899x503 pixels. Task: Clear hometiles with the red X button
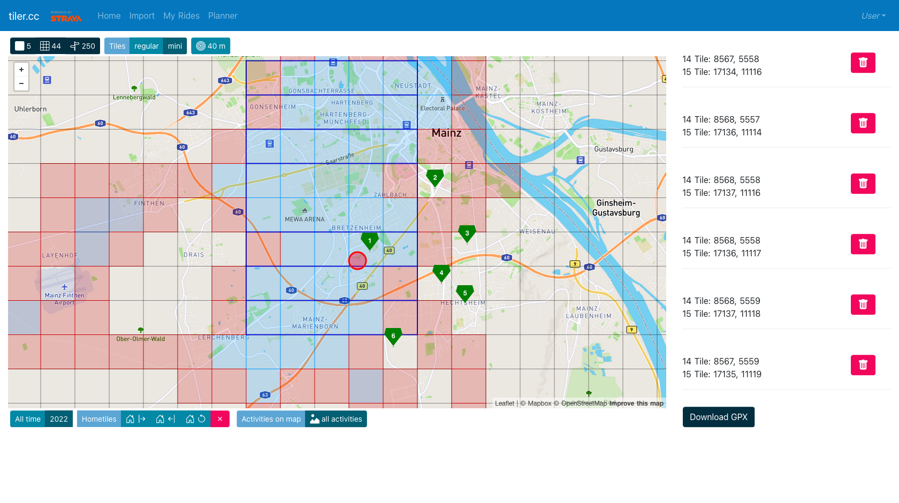click(x=220, y=419)
